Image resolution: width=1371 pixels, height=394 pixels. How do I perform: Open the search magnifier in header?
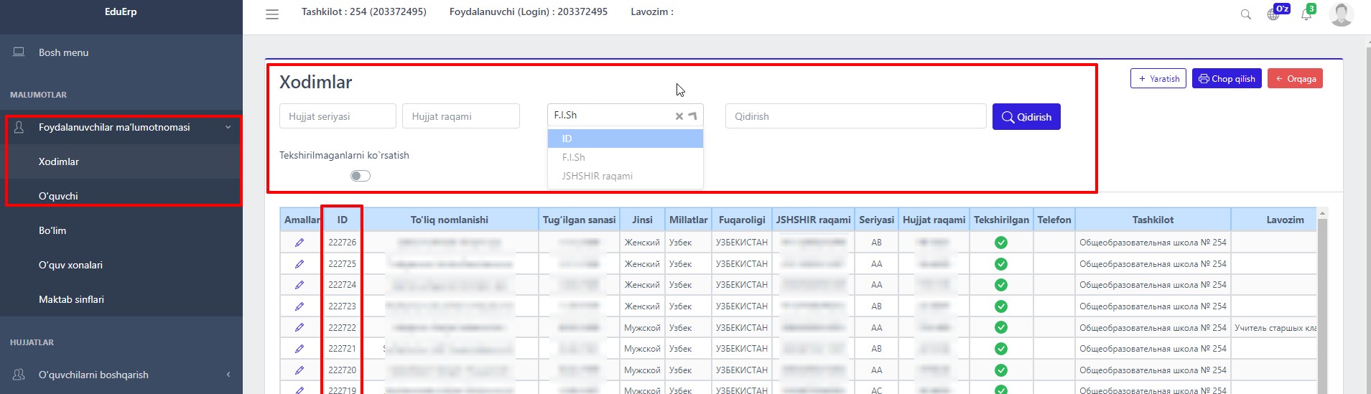tap(1245, 14)
